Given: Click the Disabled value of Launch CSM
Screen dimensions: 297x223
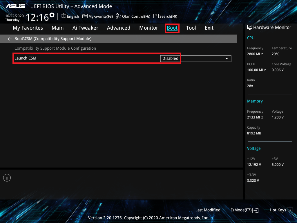Looking at the screenshot, I should 170,58.
